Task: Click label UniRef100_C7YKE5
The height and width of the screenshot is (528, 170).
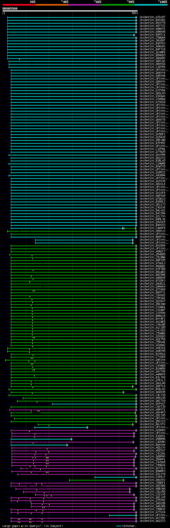Action: click(x=152, y=357)
